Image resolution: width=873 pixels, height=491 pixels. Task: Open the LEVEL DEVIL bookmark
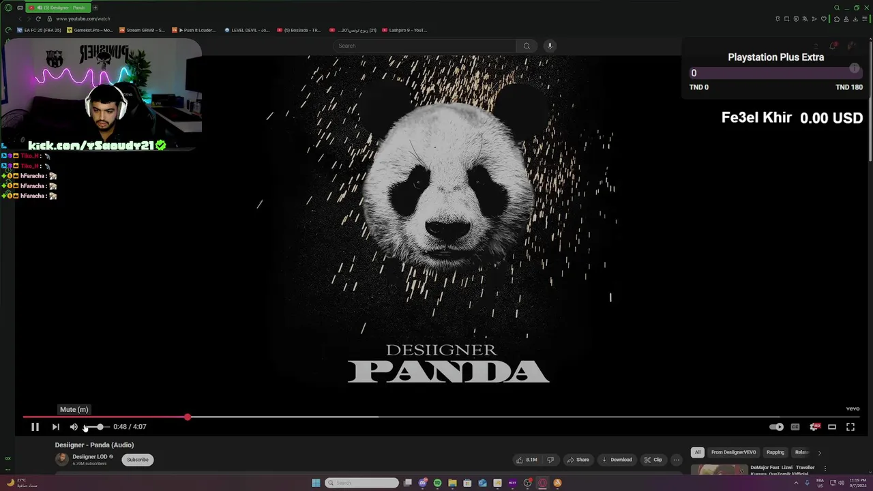pos(248,30)
